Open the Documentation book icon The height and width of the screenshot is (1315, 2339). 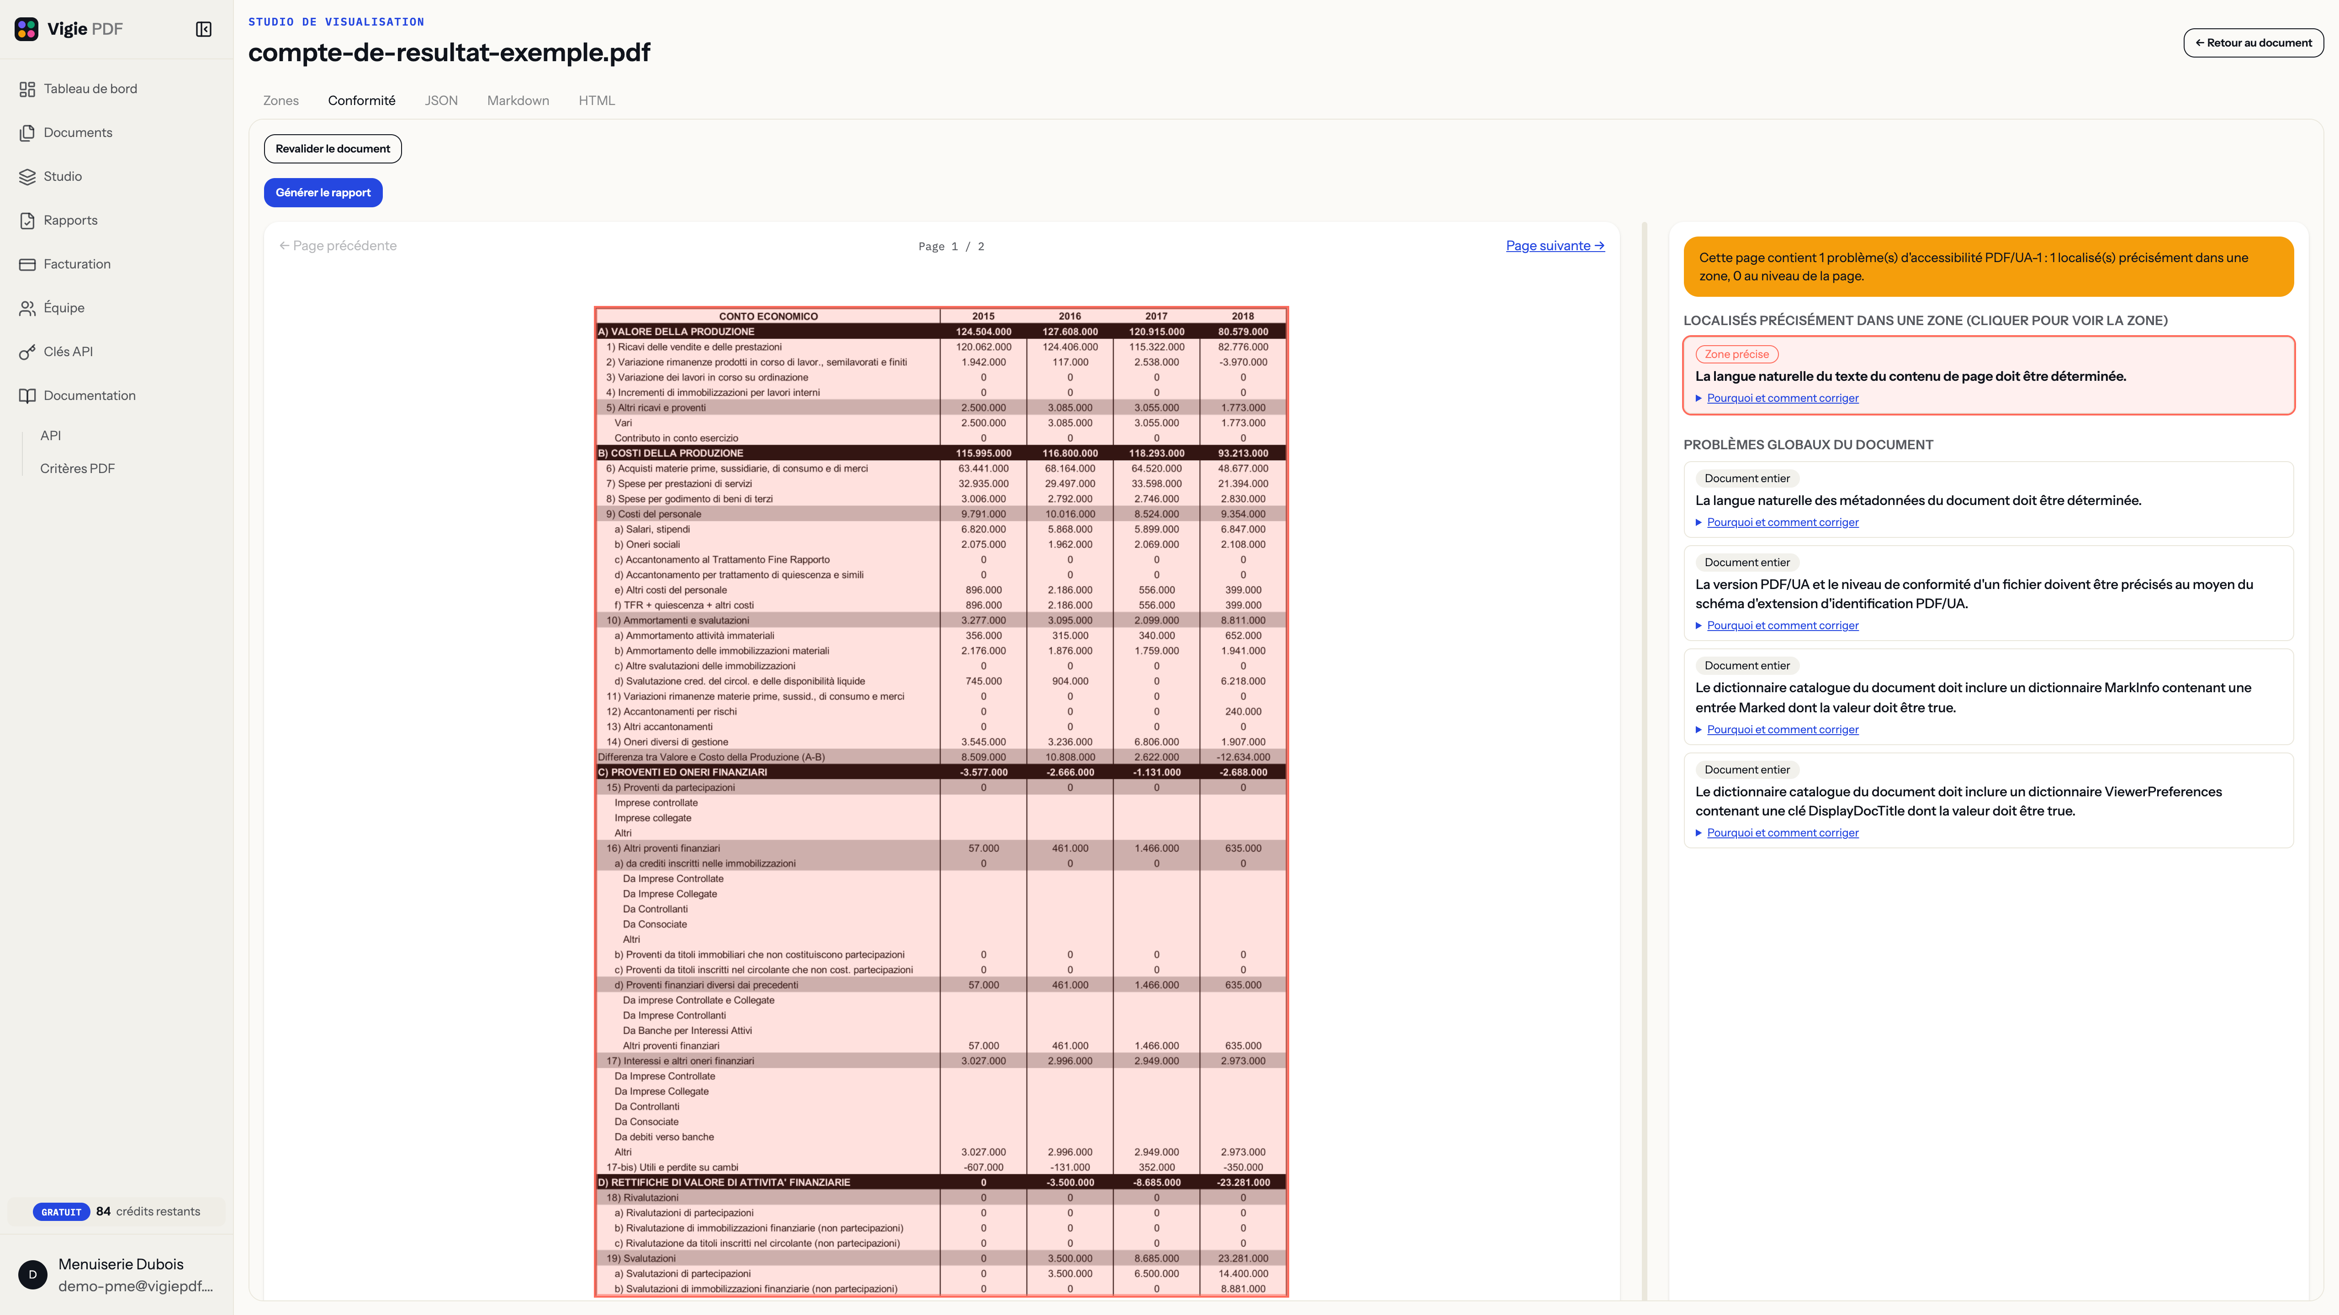[27, 396]
